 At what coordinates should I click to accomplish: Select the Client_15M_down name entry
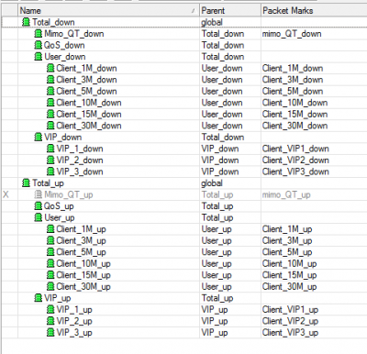click(x=89, y=115)
